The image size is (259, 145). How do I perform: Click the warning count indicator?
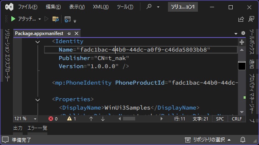pos(72,119)
